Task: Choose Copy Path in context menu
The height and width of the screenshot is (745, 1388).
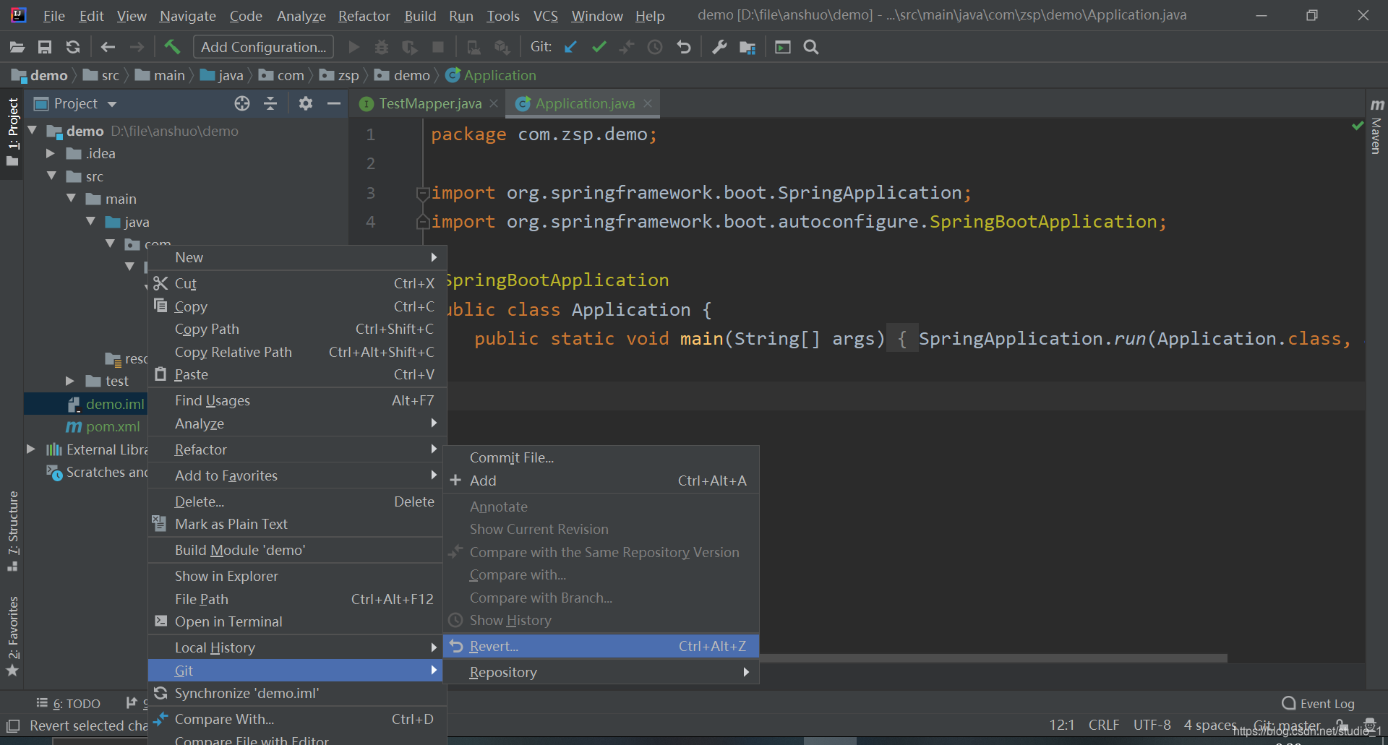Action: 297,329
